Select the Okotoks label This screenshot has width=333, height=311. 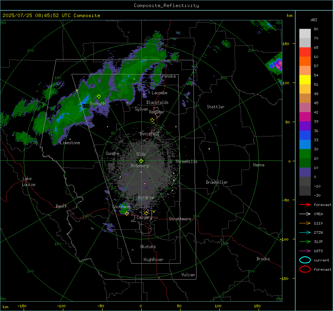point(148,247)
